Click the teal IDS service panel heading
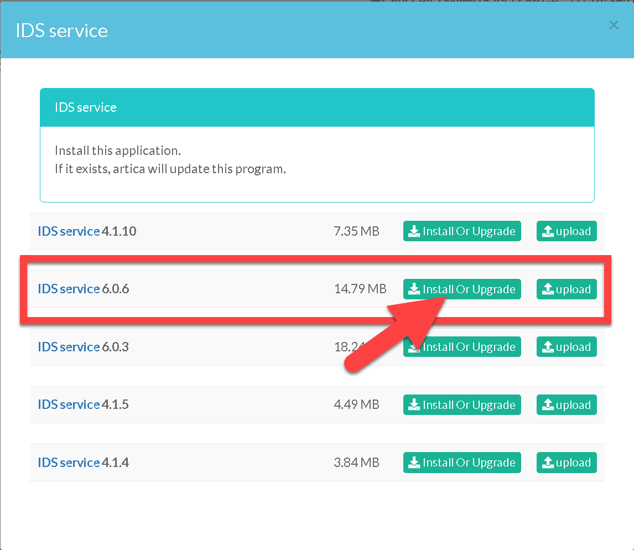 [317, 107]
